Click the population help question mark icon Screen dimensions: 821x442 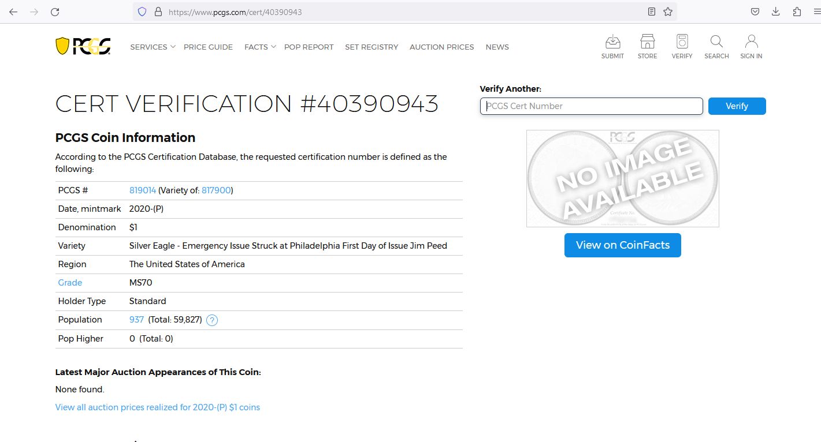click(x=212, y=320)
